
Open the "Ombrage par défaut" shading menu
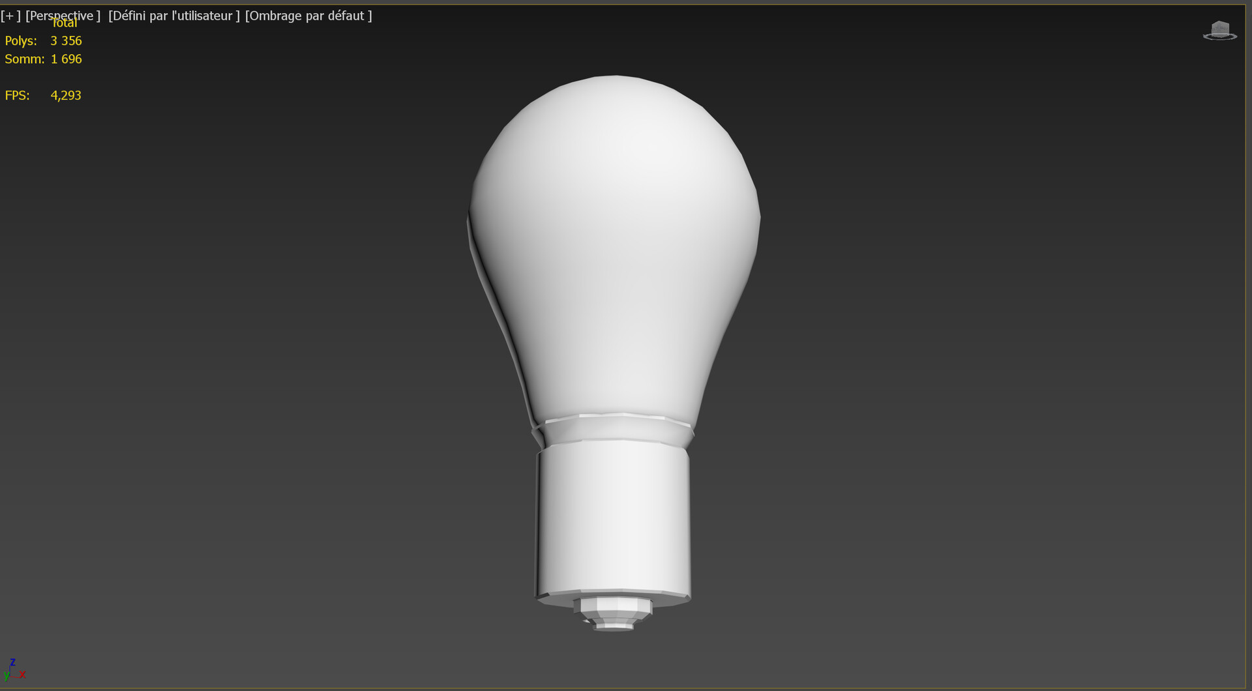308,16
